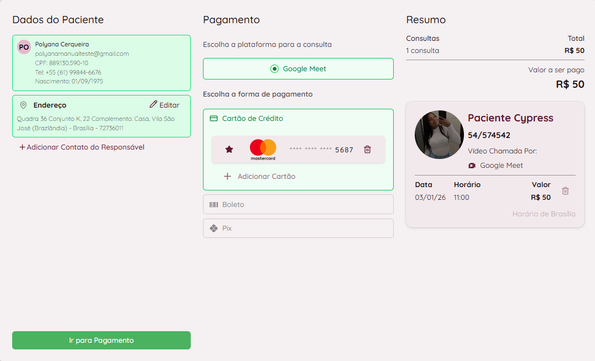Screen dimensions: 595x361
Task: Delete the card ending in 5687
Action: pyautogui.click(x=367, y=150)
